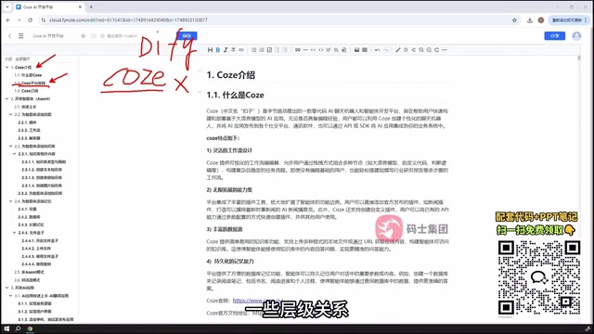594x334 pixels.
Task: Open the more options ellipsis in the toolbar
Action: (x=445, y=50)
